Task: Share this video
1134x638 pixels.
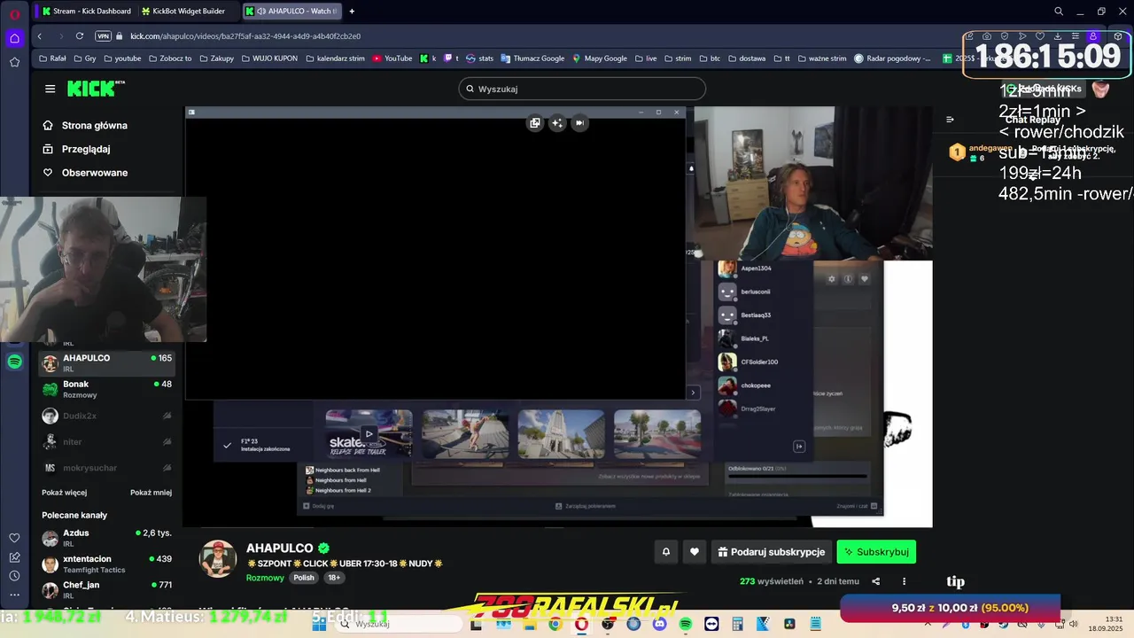Action: (876, 581)
